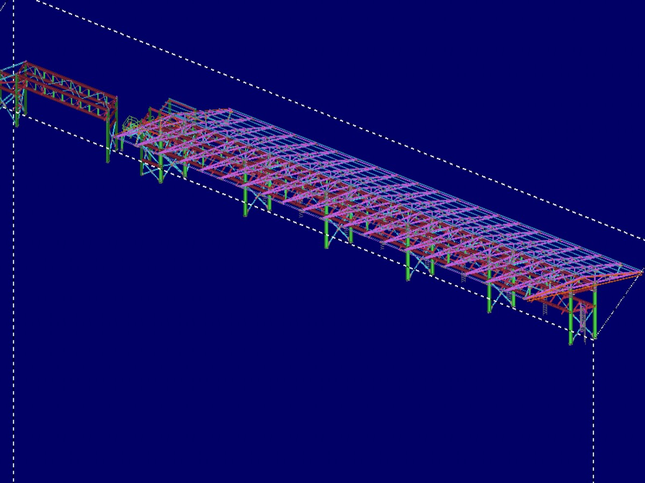Select the gray ladder tower beside the rightmost columns
The height and width of the screenshot is (483, 645).
click(x=583, y=322)
